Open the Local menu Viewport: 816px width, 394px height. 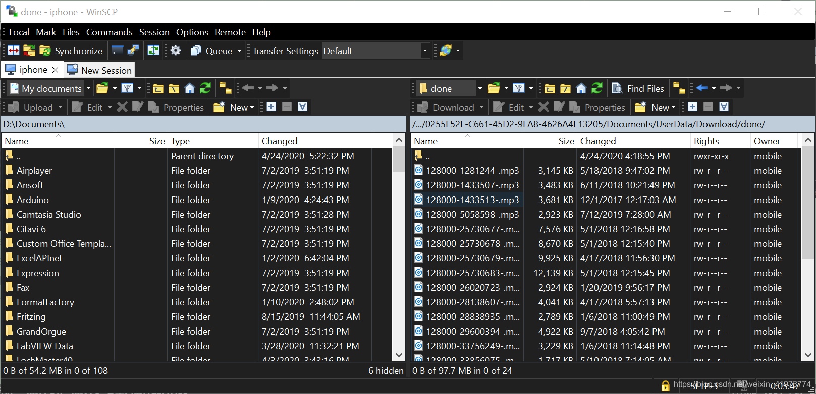(x=19, y=32)
